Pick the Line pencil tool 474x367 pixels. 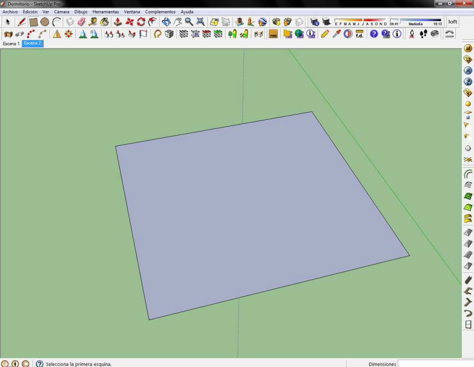click(22, 22)
